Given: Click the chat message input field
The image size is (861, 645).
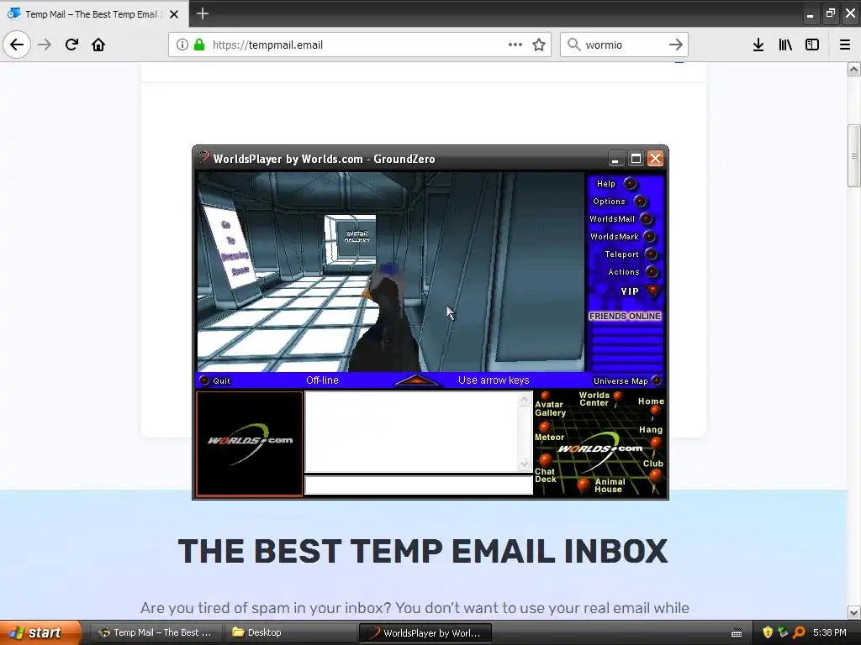Looking at the screenshot, I should click(x=419, y=485).
